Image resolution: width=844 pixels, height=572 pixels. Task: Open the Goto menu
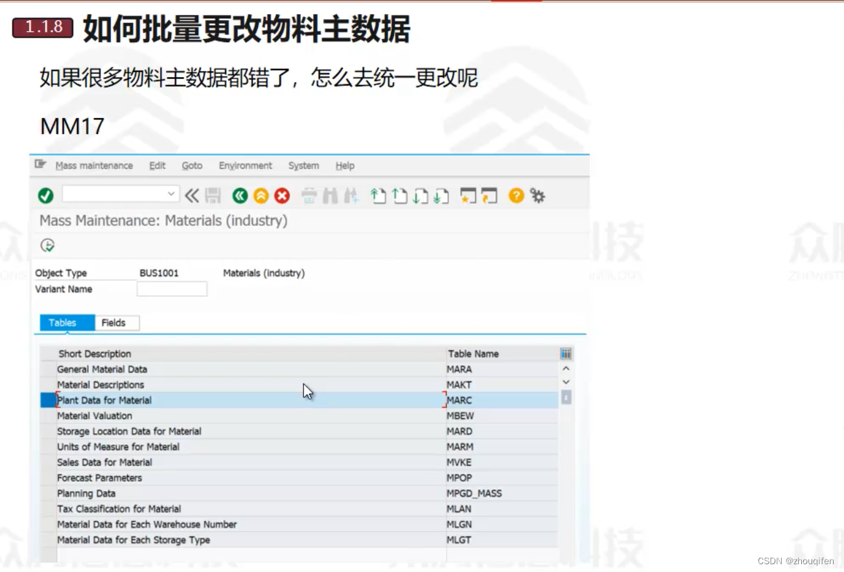(192, 165)
